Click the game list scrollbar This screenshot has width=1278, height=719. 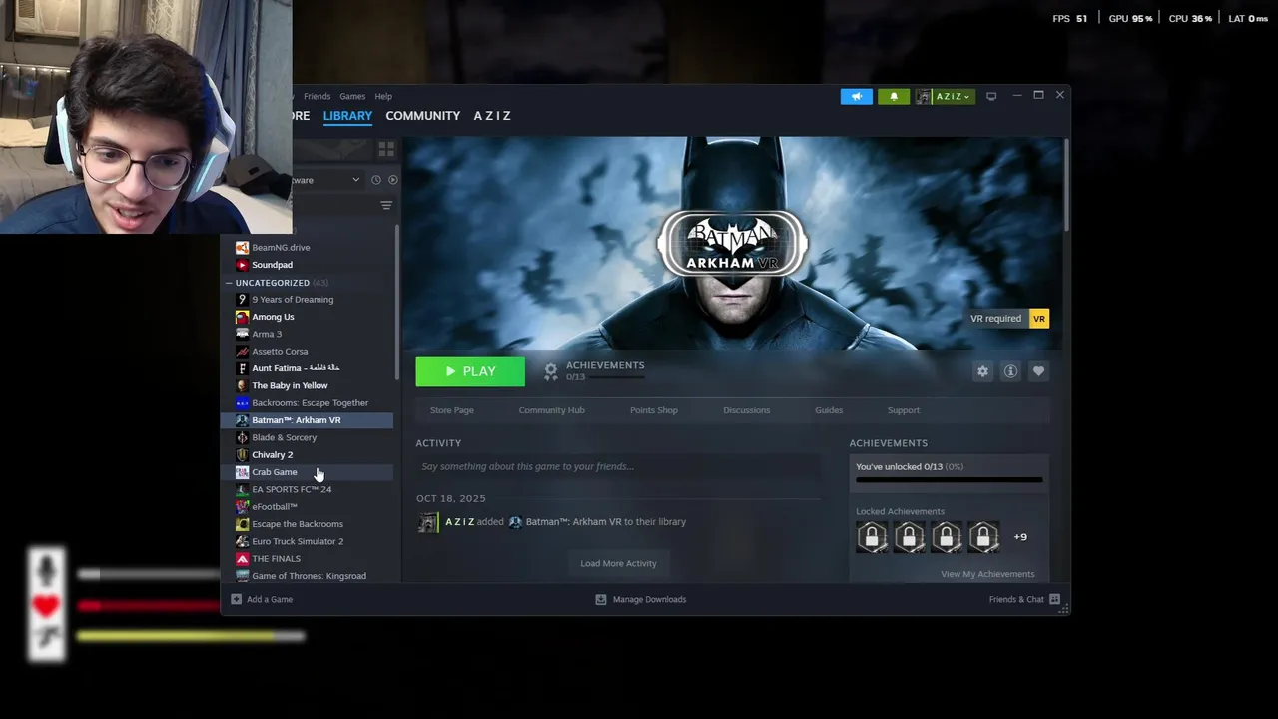pos(397,303)
